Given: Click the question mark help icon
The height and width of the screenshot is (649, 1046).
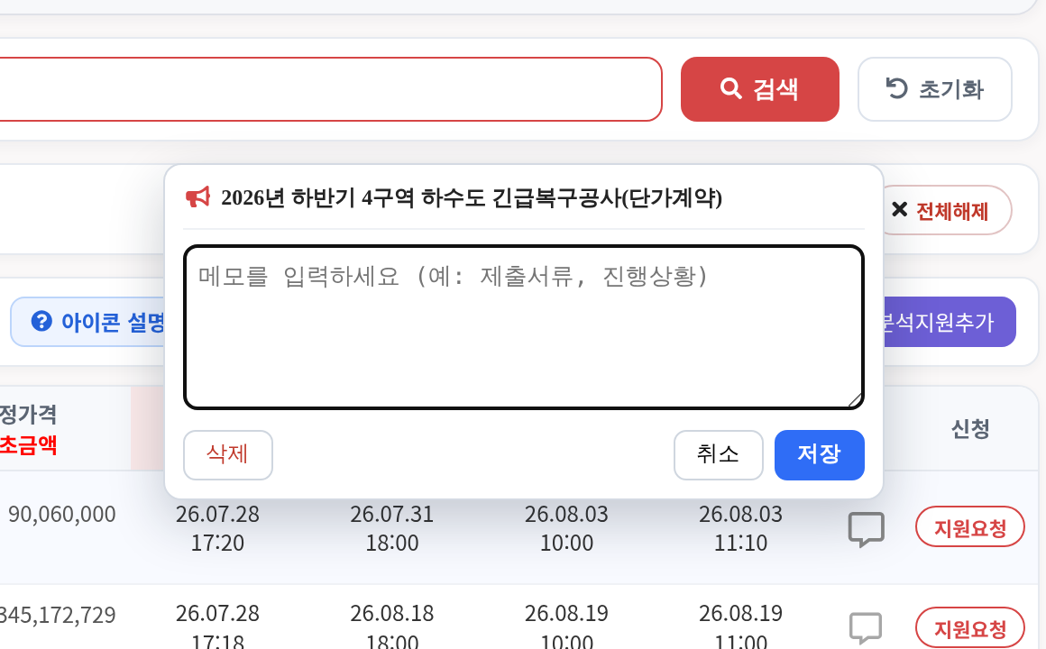Looking at the screenshot, I should click(41, 322).
